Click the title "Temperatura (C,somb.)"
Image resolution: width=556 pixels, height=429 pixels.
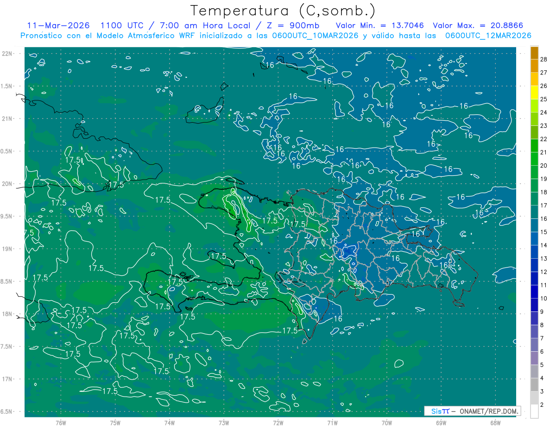tap(283, 11)
